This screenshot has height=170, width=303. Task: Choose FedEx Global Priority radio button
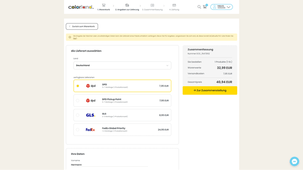pyautogui.click(x=78, y=130)
